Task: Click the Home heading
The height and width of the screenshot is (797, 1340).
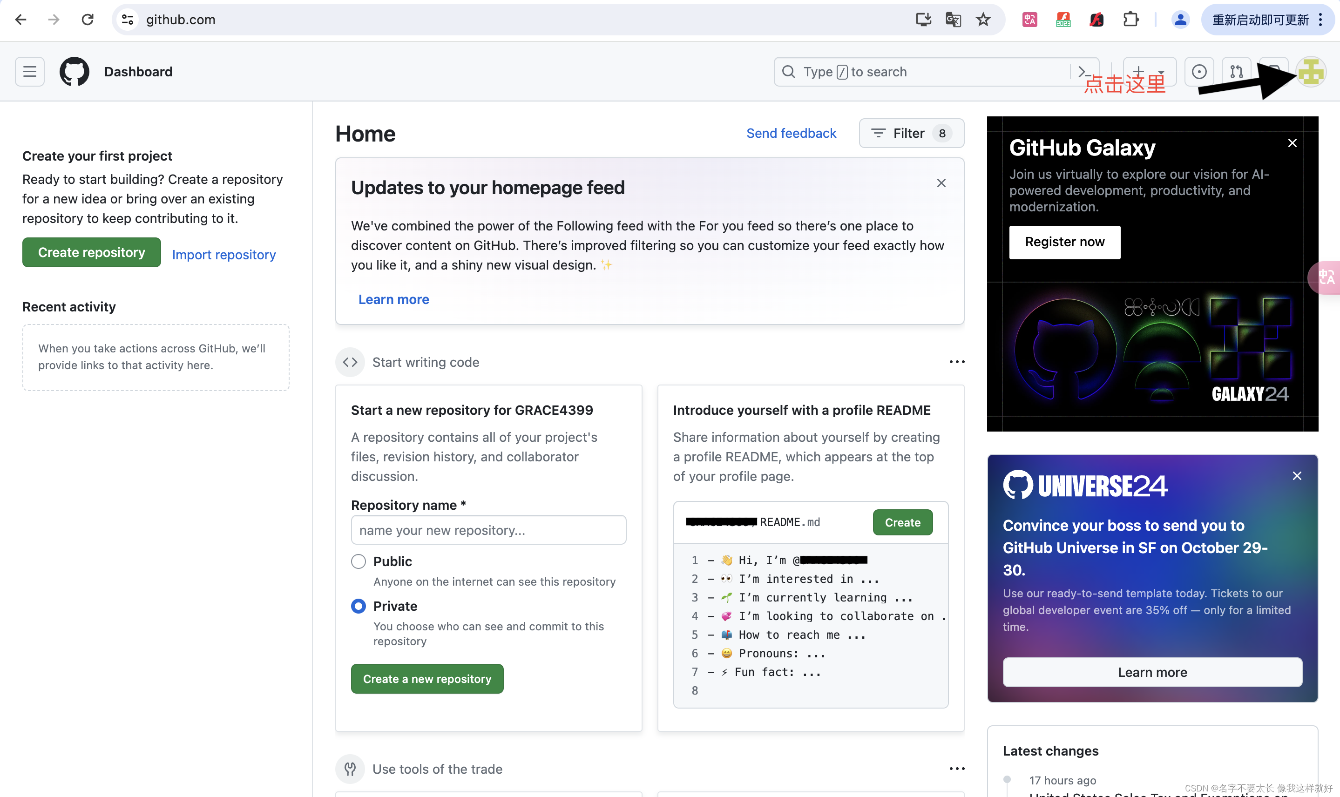Action: (x=365, y=134)
